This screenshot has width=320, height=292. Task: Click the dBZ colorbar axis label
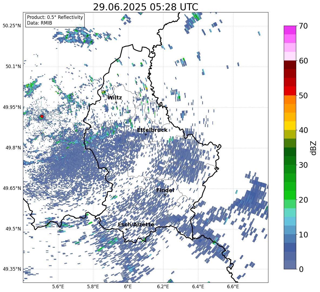[x=314, y=148]
